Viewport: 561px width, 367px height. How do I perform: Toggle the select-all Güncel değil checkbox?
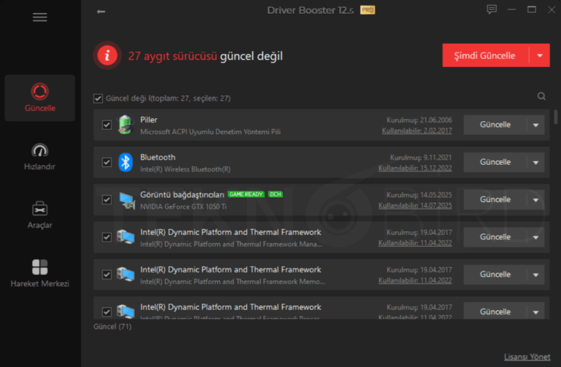tap(98, 98)
